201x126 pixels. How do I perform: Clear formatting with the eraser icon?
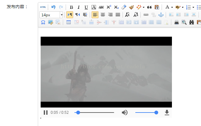pos(124,7)
